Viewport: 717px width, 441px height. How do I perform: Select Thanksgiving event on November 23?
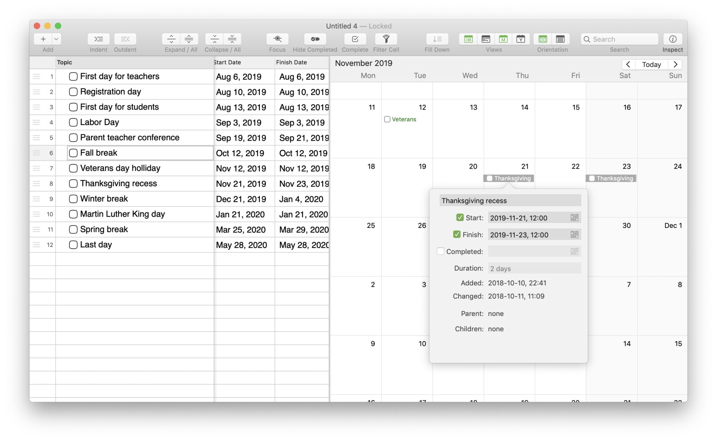click(611, 178)
